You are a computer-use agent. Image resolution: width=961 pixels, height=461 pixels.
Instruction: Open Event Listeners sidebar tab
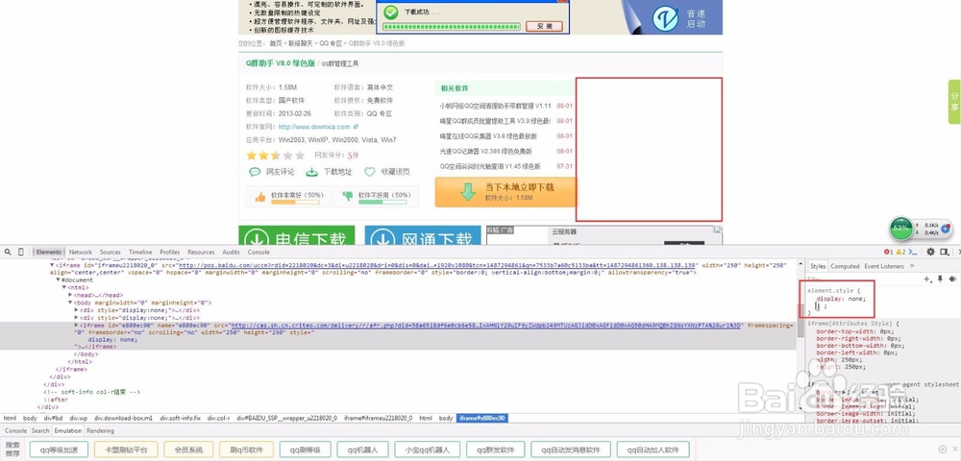coord(884,266)
